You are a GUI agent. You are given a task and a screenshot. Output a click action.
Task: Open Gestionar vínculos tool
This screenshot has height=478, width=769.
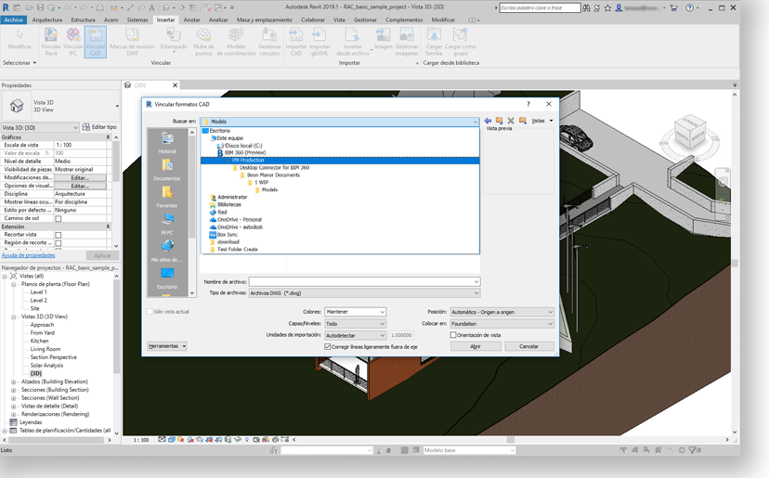pyautogui.click(x=269, y=41)
